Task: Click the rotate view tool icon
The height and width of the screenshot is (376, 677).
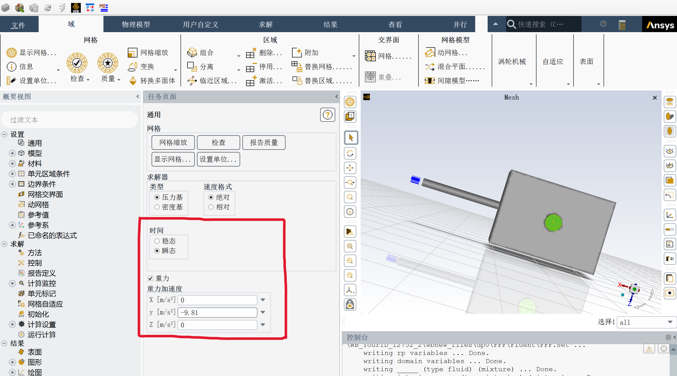Action: (x=350, y=153)
